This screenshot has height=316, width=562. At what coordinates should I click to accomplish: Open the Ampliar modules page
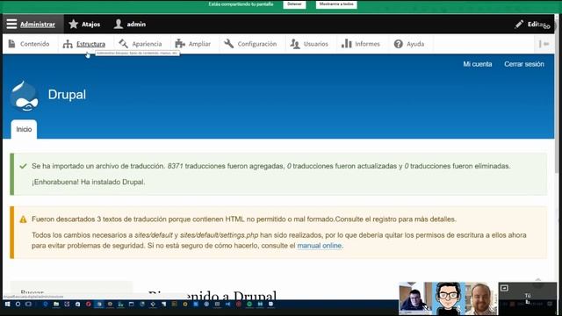click(x=193, y=44)
